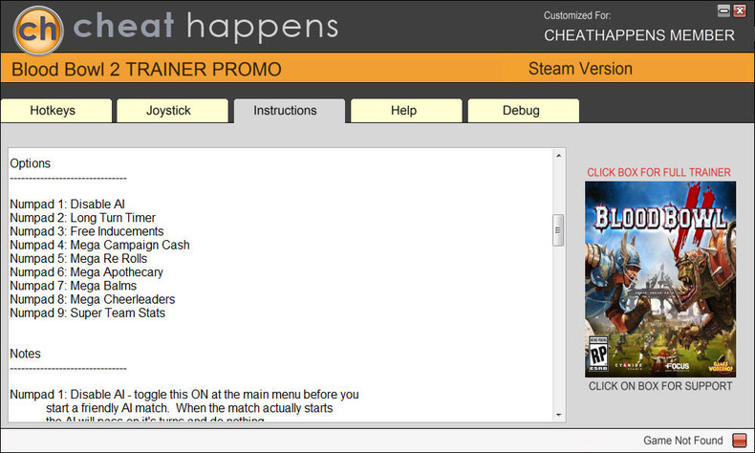Click the 'Numpad 3: Free Inducements' line
This screenshot has width=755, height=453.
pyautogui.click(x=87, y=231)
